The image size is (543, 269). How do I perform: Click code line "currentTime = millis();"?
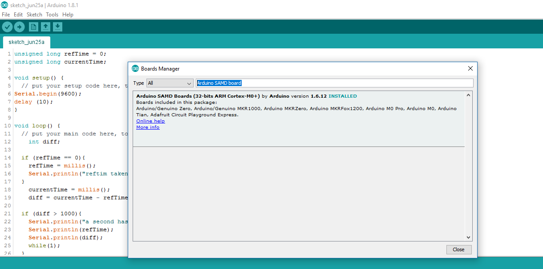click(x=69, y=190)
